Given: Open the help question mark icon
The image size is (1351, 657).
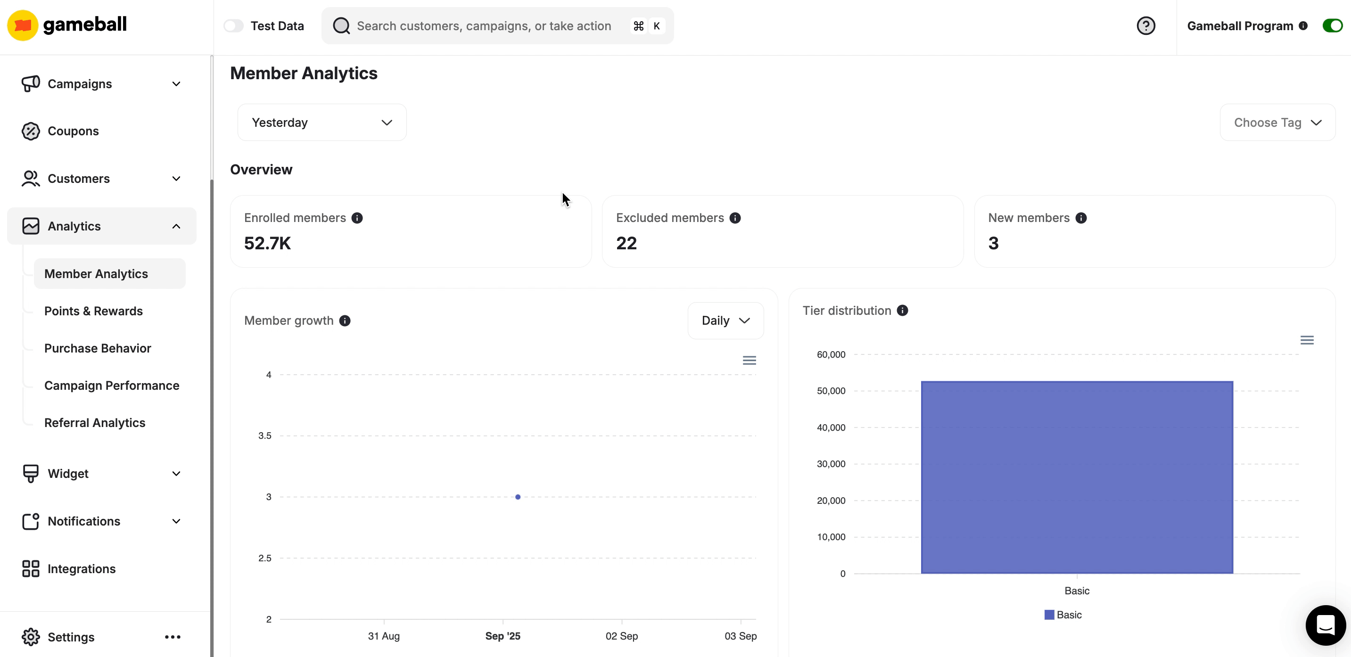Looking at the screenshot, I should point(1146,25).
